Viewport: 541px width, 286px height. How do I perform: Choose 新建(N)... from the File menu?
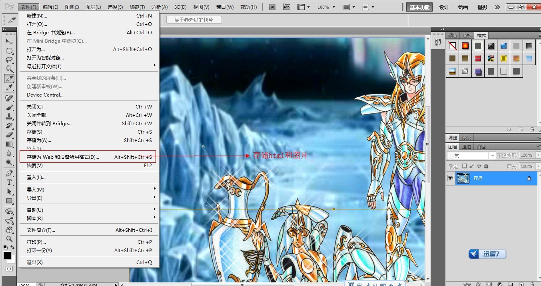89,16
